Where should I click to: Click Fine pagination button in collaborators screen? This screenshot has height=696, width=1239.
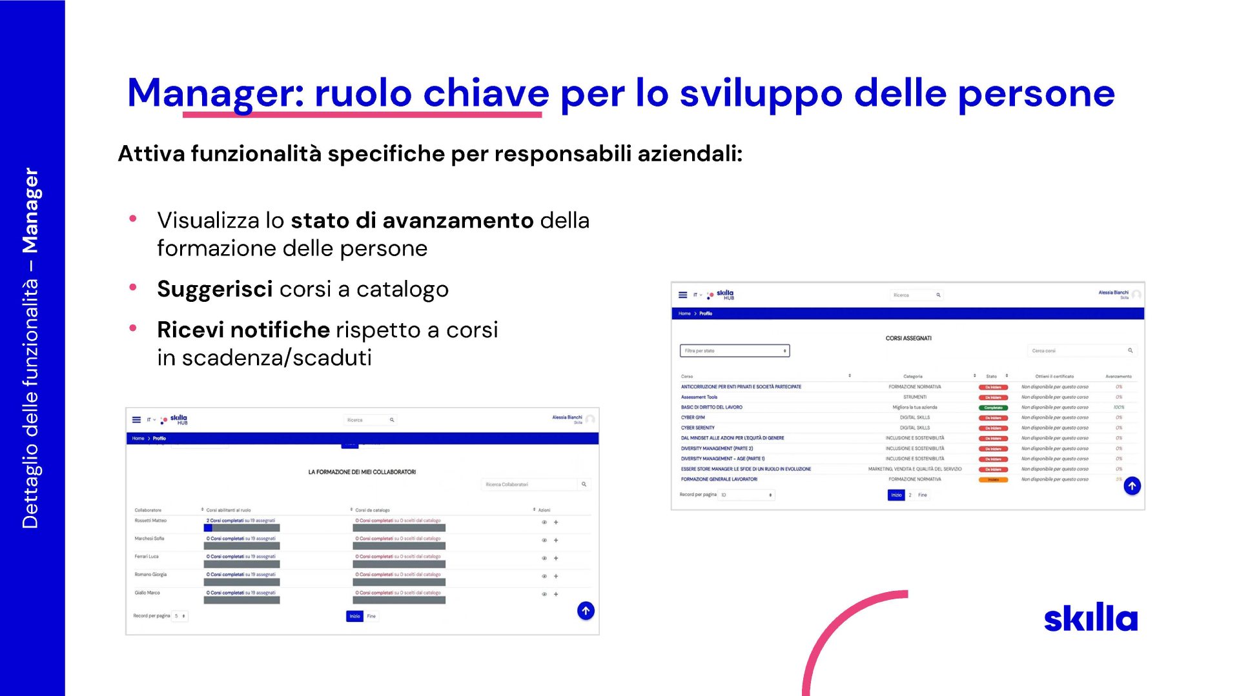(371, 616)
